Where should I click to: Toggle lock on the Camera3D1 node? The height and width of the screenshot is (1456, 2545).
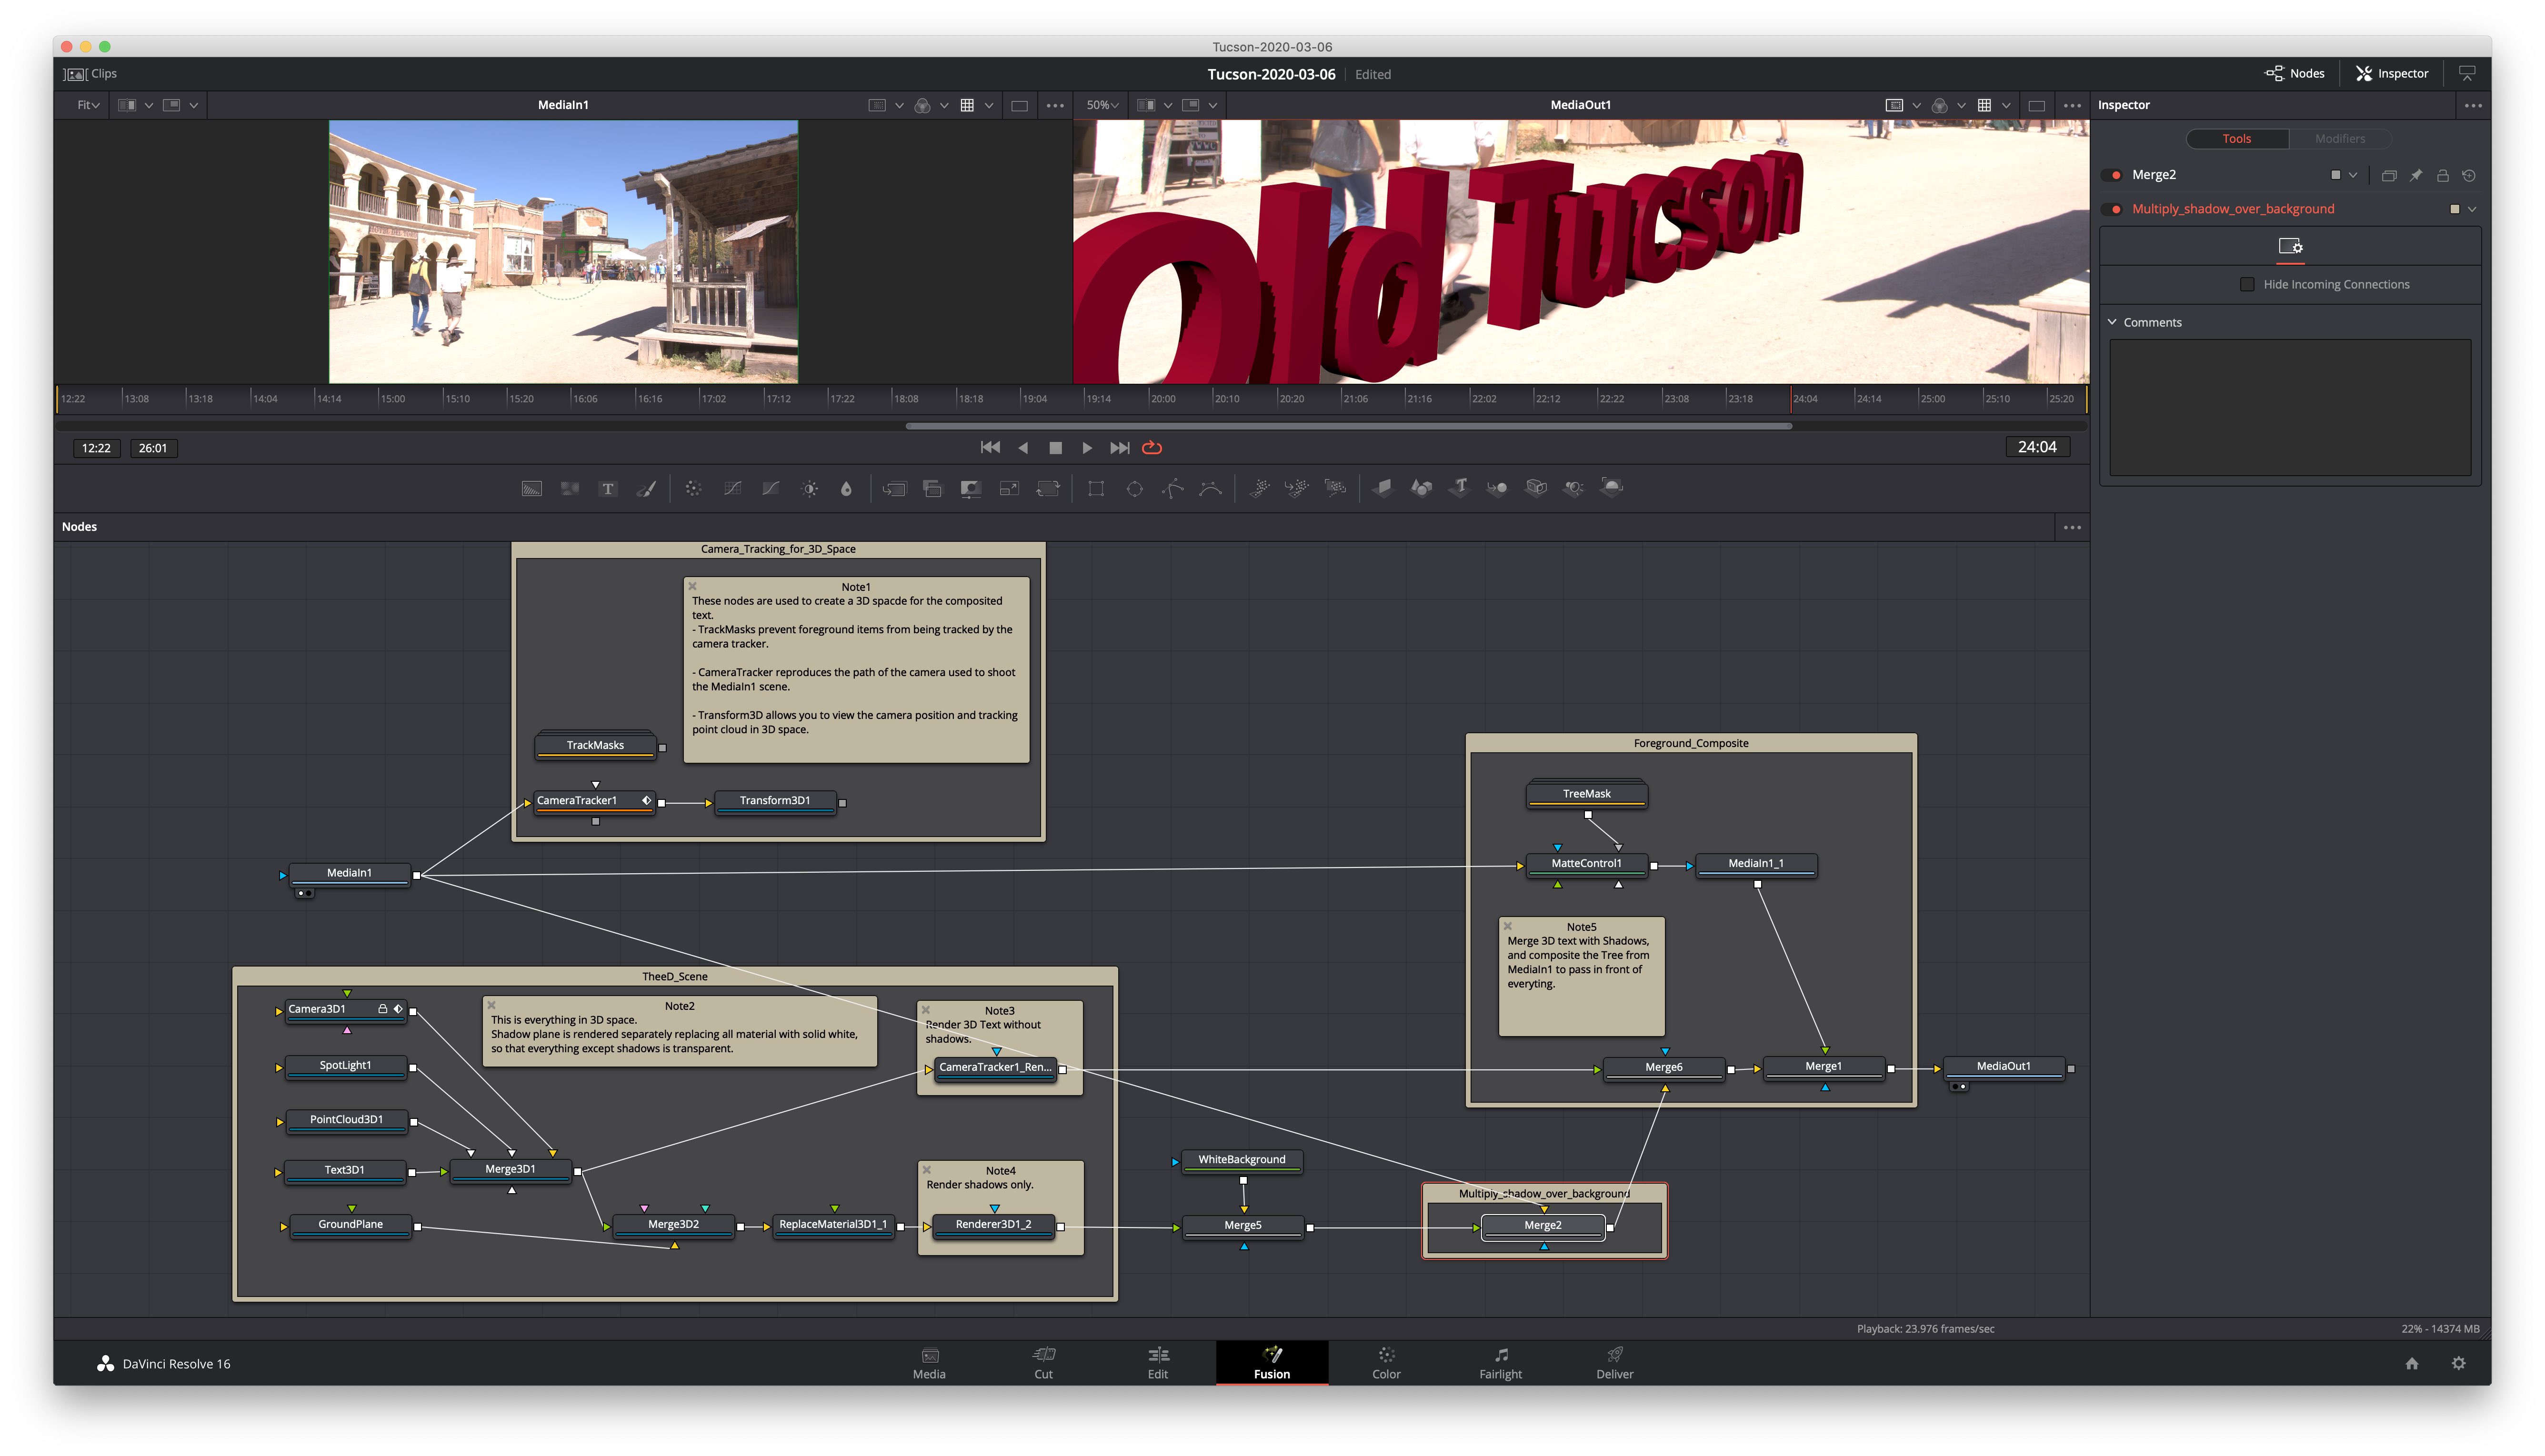tap(382, 1009)
